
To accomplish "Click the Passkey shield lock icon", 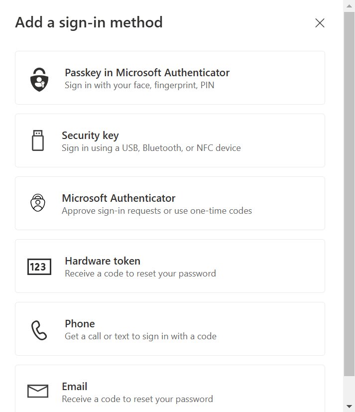I will click(39, 80).
